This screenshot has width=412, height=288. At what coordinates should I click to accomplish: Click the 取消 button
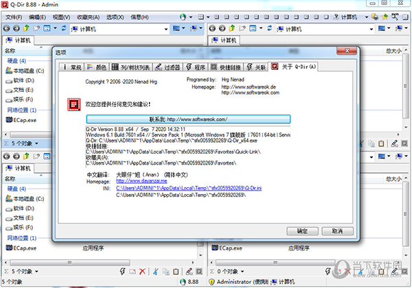tap(337, 231)
